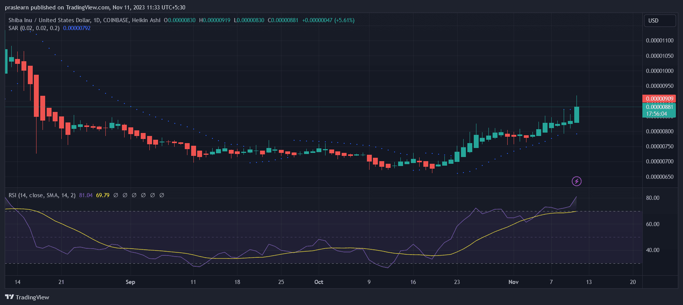Click the Sep label on time axis
This screenshot has height=305, width=683.
[x=130, y=282]
